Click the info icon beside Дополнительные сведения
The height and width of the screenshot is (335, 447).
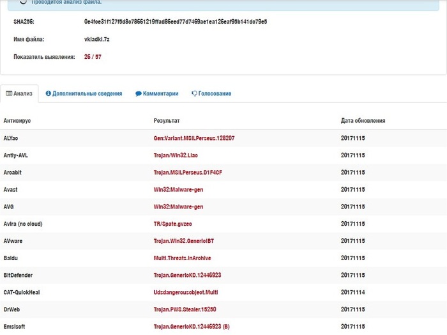[48, 93]
